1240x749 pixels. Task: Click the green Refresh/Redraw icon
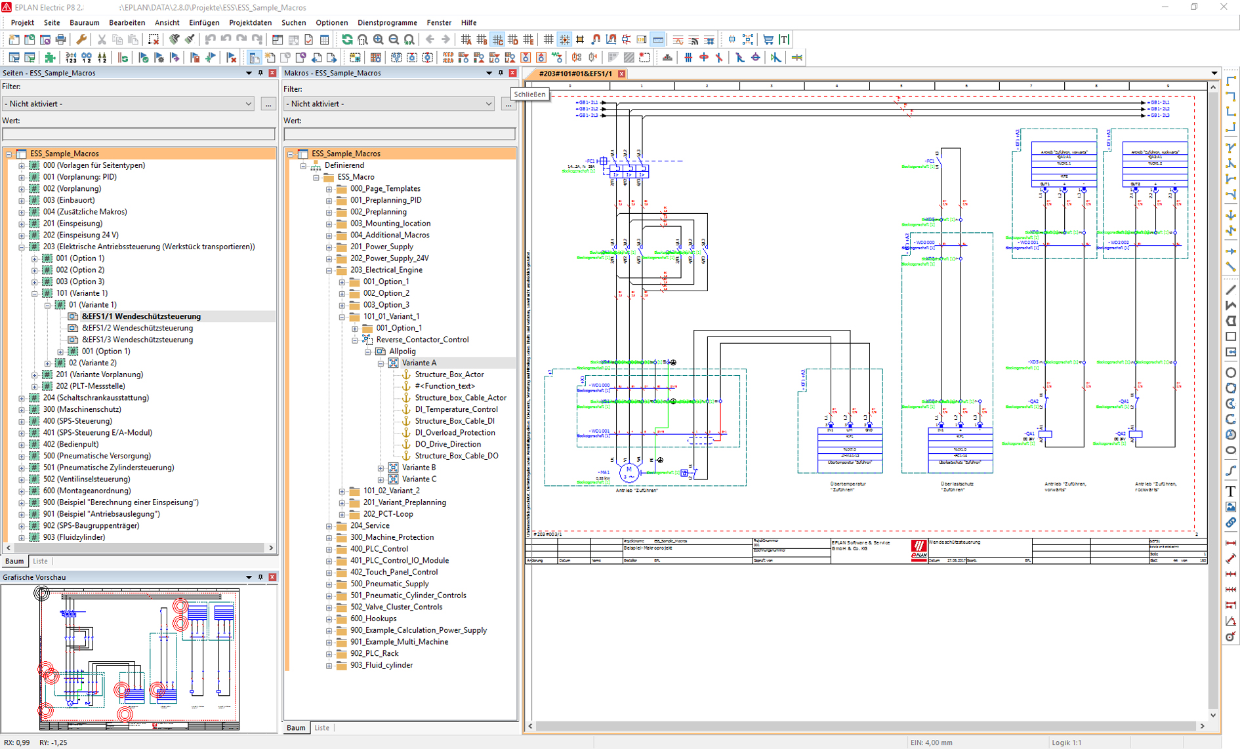click(x=347, y=40)
